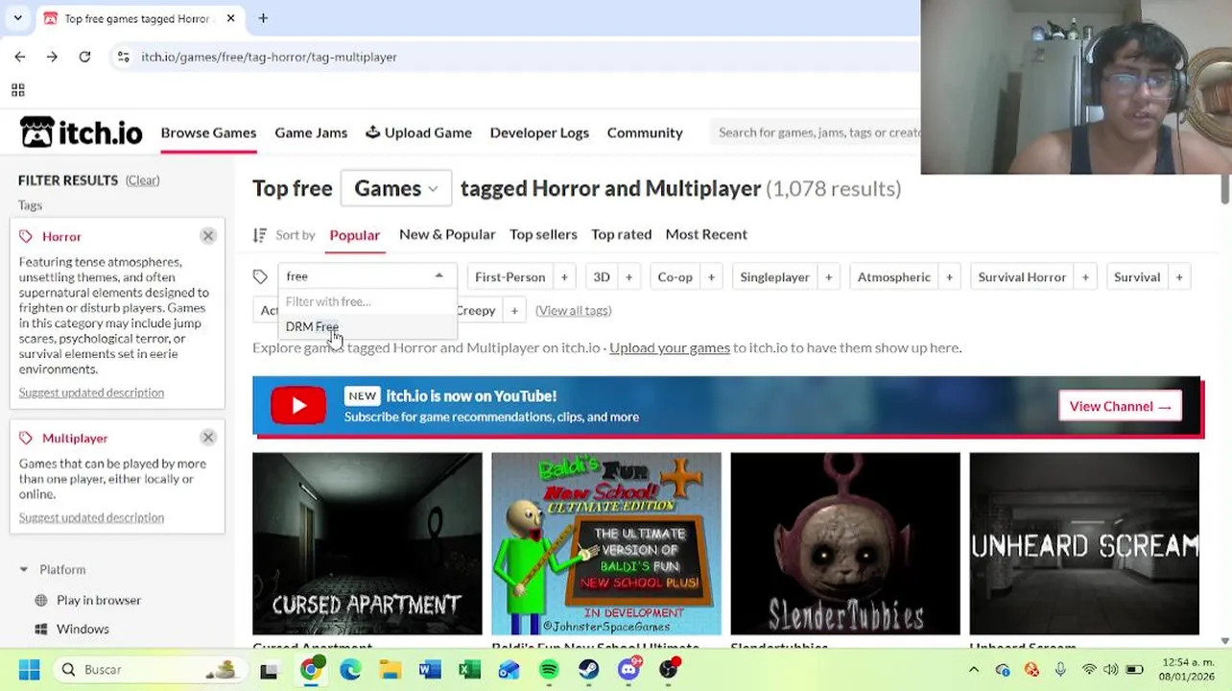Viewport: 1232px width, 691px height.
Task: Add the Atmospheric tag with plus
Action: pos(949,277)
